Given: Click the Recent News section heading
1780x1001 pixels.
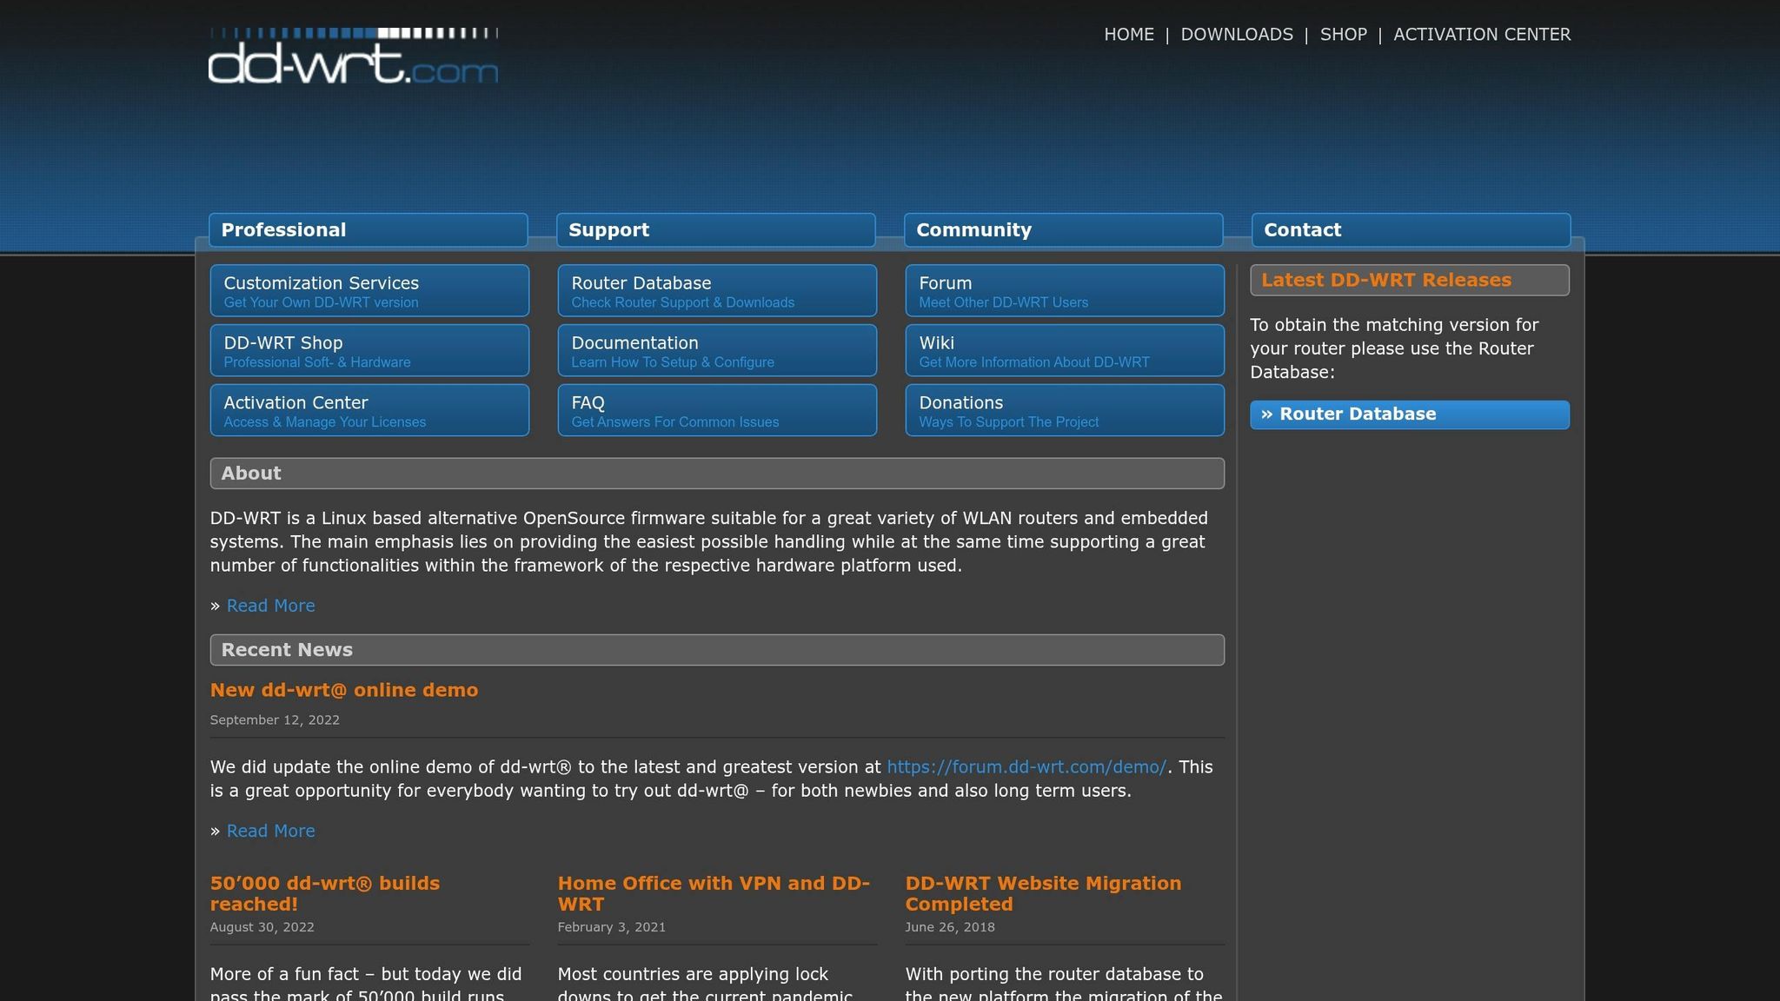Looking at the screenshot, I should click(717, 650).
